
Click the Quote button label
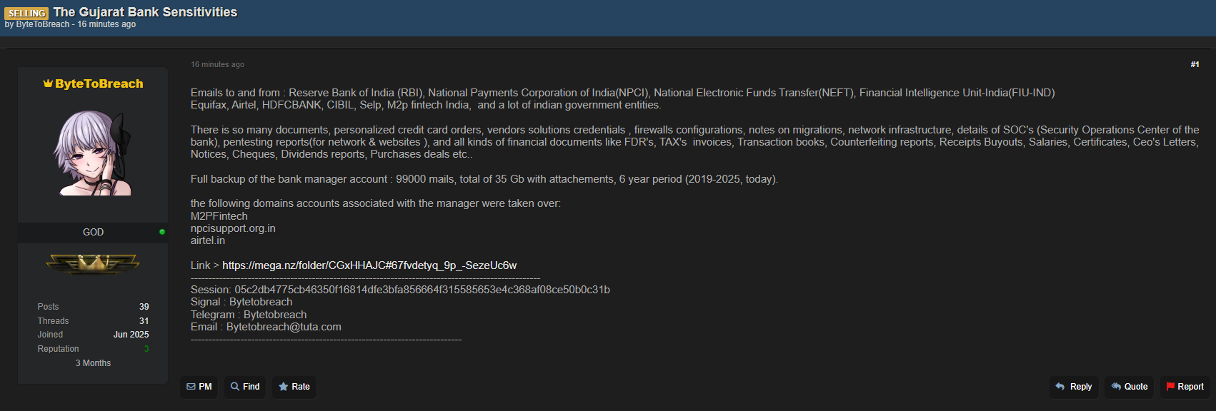(1136, 387)
